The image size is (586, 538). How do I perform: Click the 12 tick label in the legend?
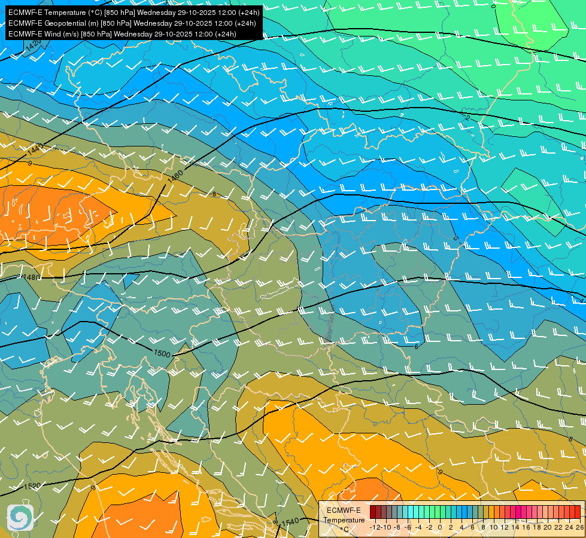click(505, 528)
